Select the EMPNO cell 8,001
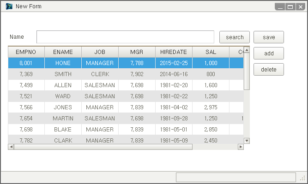 [x=26, y=63]
